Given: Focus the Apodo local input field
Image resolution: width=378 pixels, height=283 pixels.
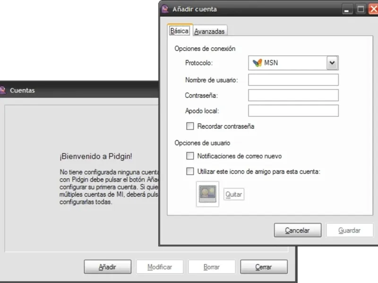Looking at the screenshot, I should [293, 111].
